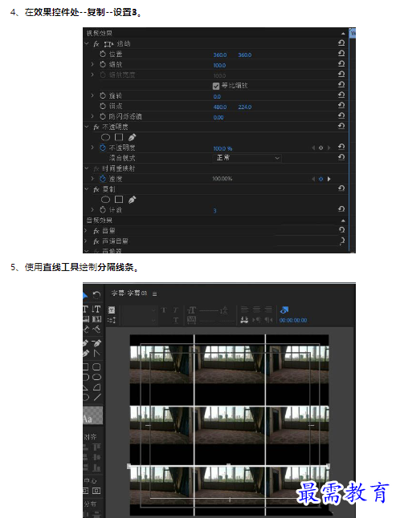Image resolution: width=396 pixels, height=518 pixels.
Task: Click the Aa title style swatch
Action: (92, 415)
